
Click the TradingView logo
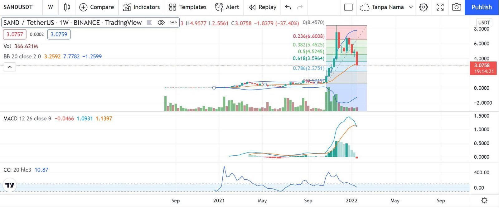(10, 185)
